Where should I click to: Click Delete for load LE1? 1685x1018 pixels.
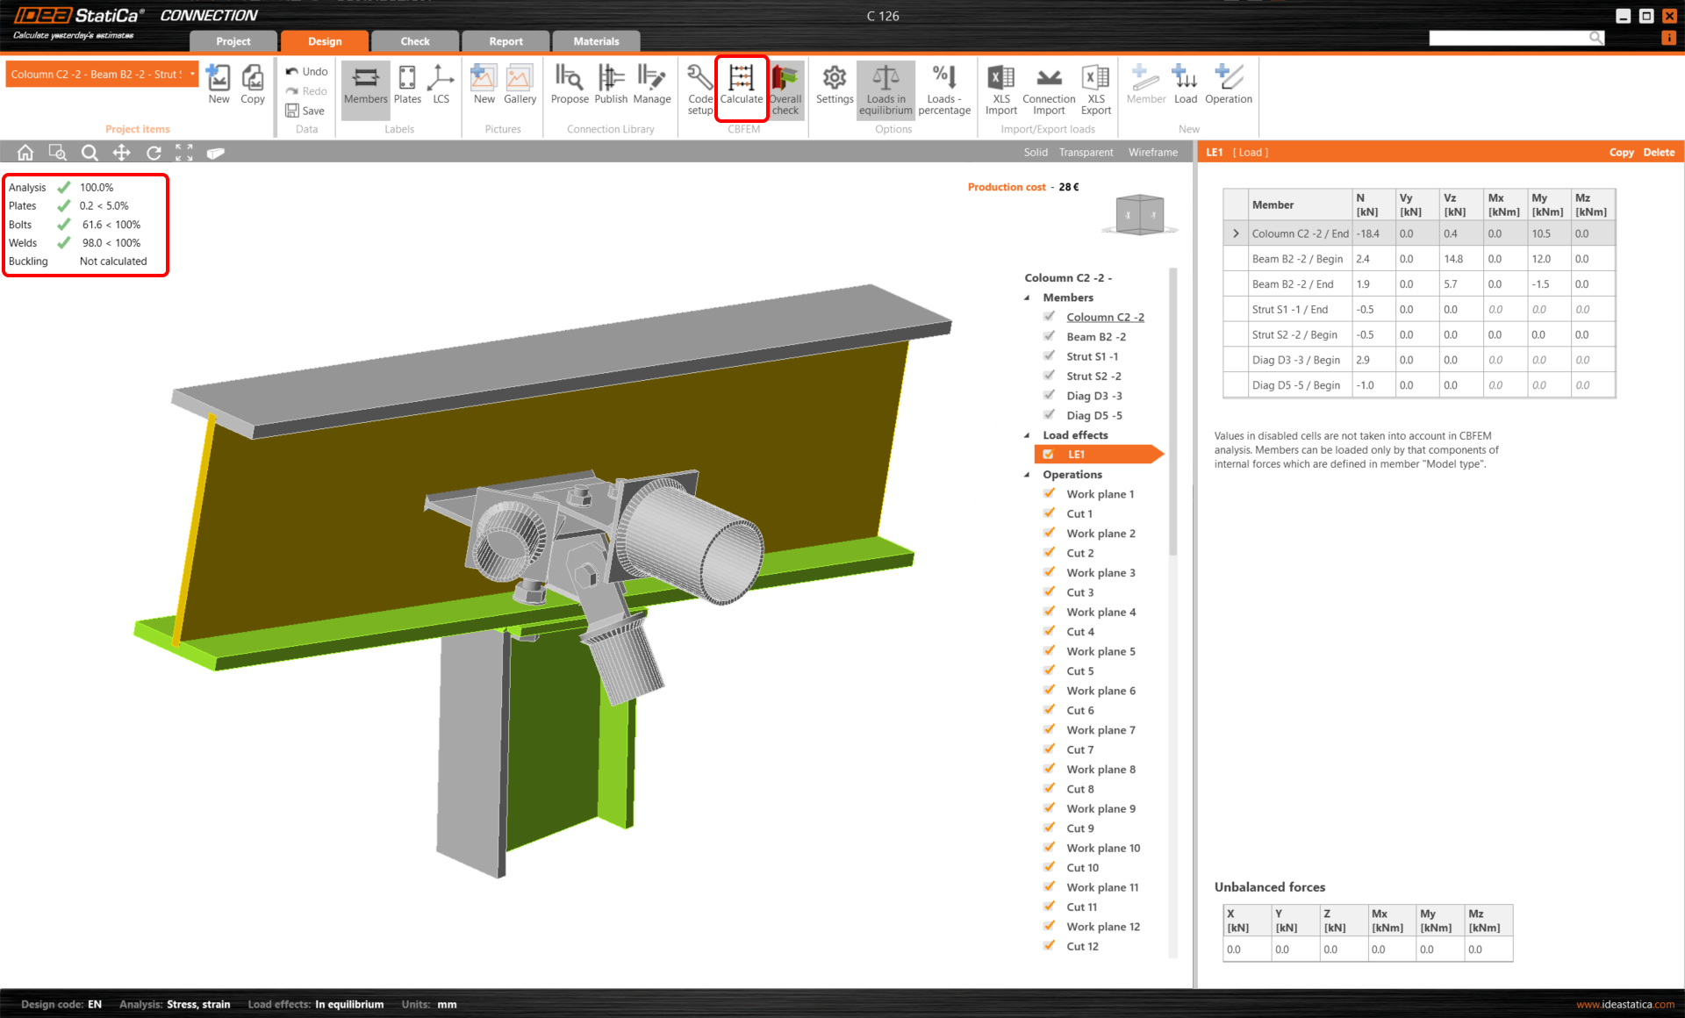1658,153
